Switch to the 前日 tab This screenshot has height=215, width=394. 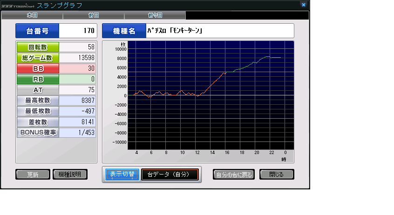(94, 15)
